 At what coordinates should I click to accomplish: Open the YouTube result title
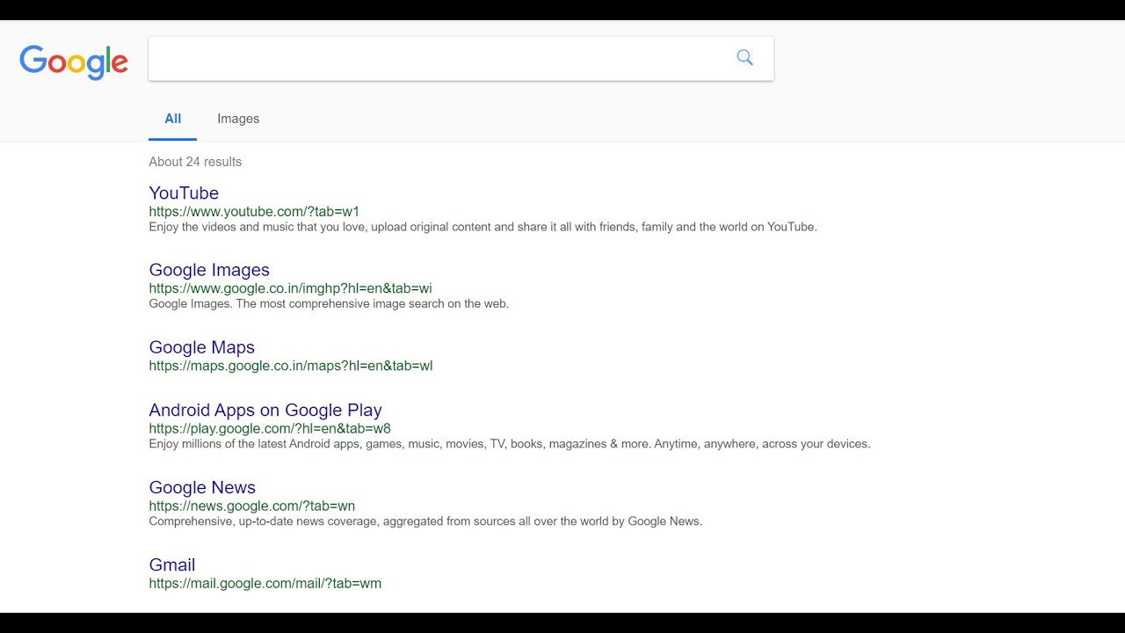coord(184,193)
